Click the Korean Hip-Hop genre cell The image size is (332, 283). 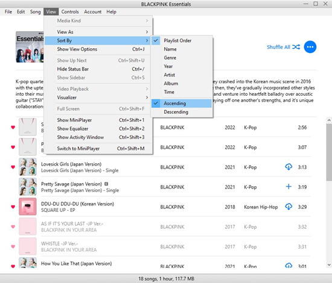point(261,207)
